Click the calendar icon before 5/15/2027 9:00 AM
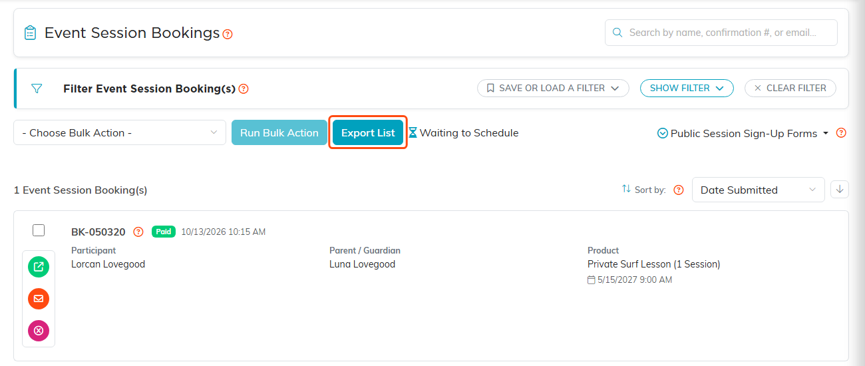Image resolution: width=865 pixels, height=366 pixels. pyautogui.click(x=592, y=280)
